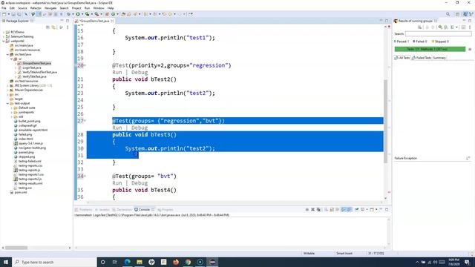Open the Navigate menu

(x=50, y=8)
